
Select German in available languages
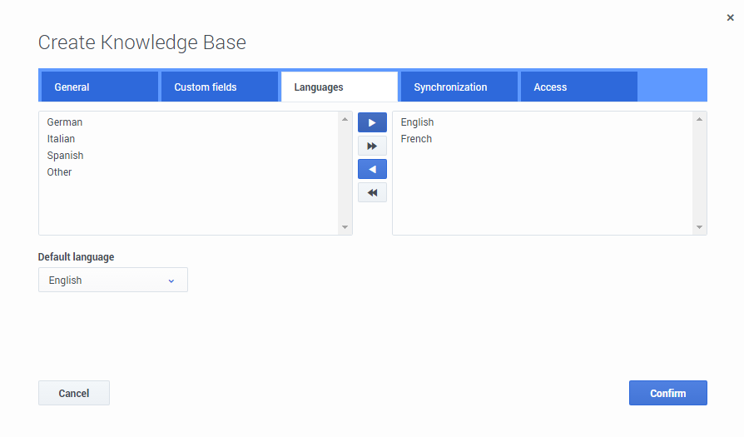[65, 122]
